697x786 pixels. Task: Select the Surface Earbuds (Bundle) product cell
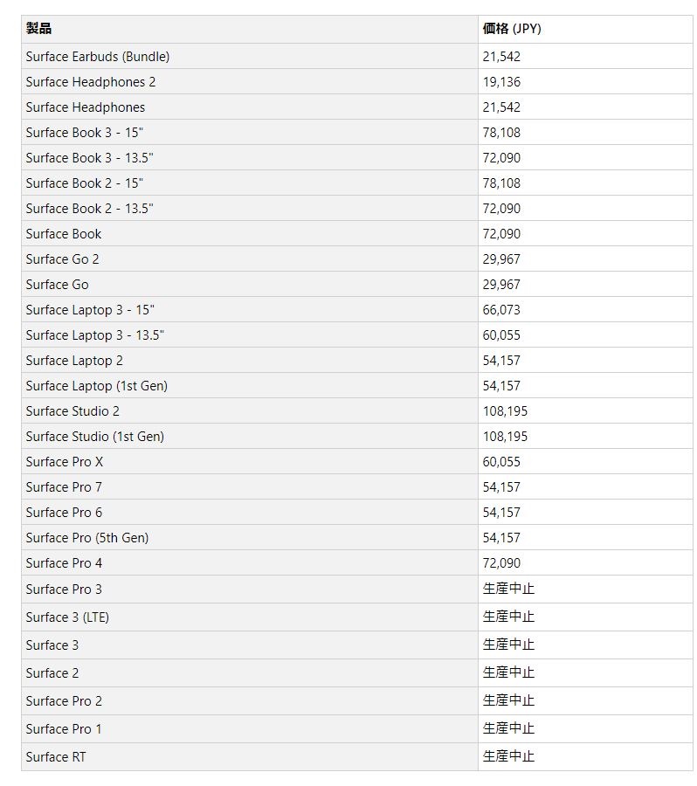click(x=250, y=56)
